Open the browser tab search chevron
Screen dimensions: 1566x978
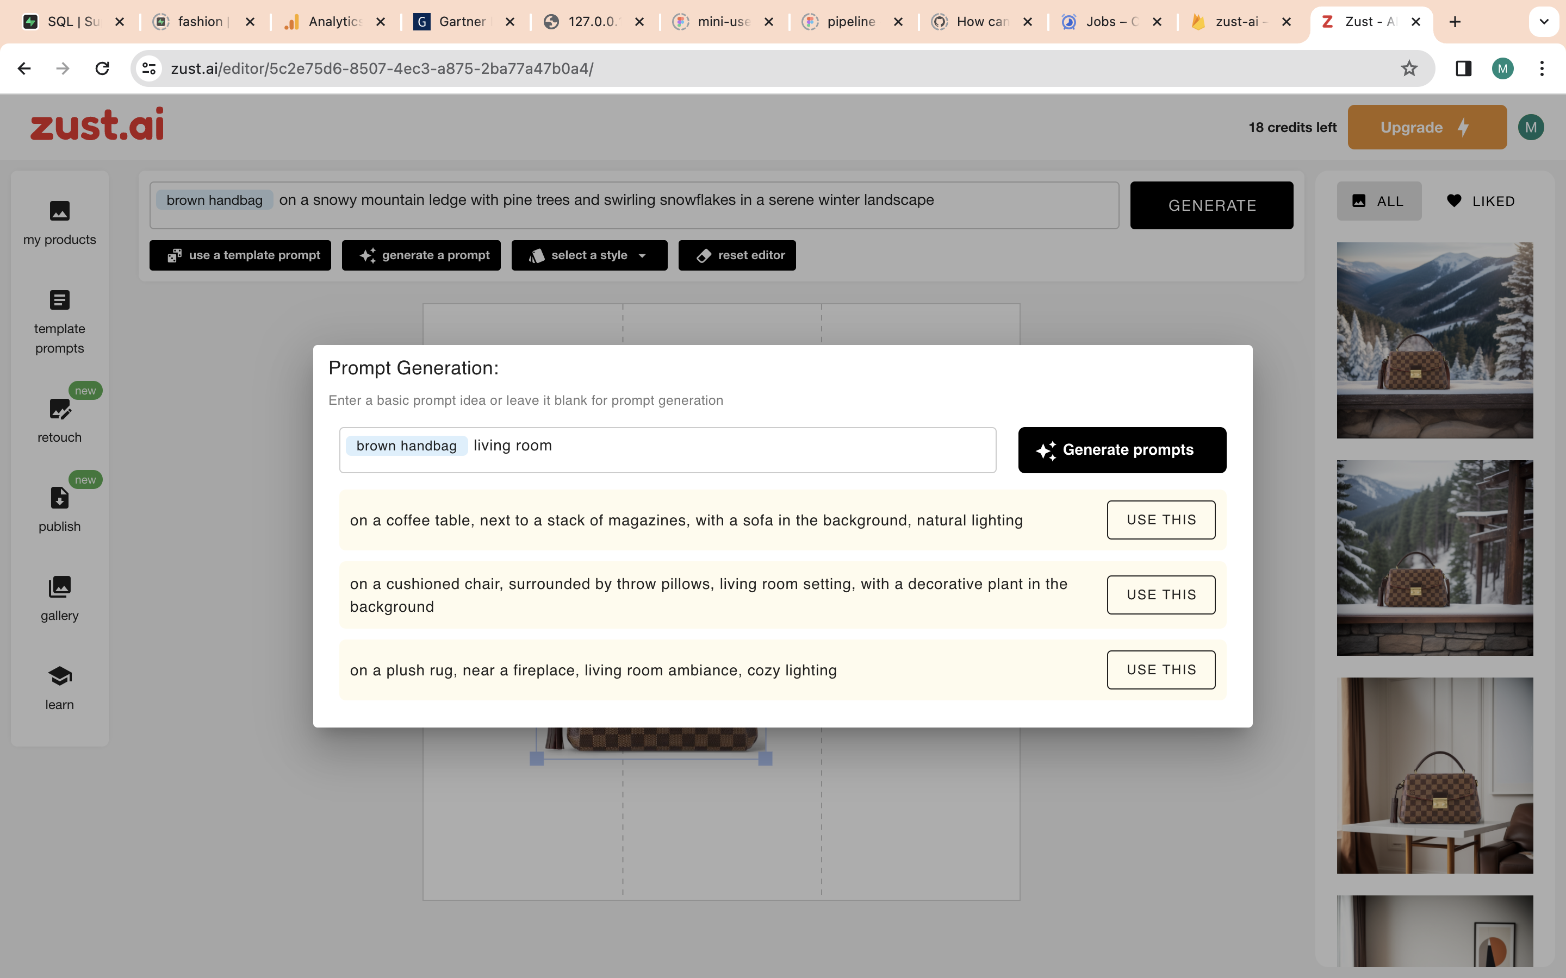pos(1543,21)
